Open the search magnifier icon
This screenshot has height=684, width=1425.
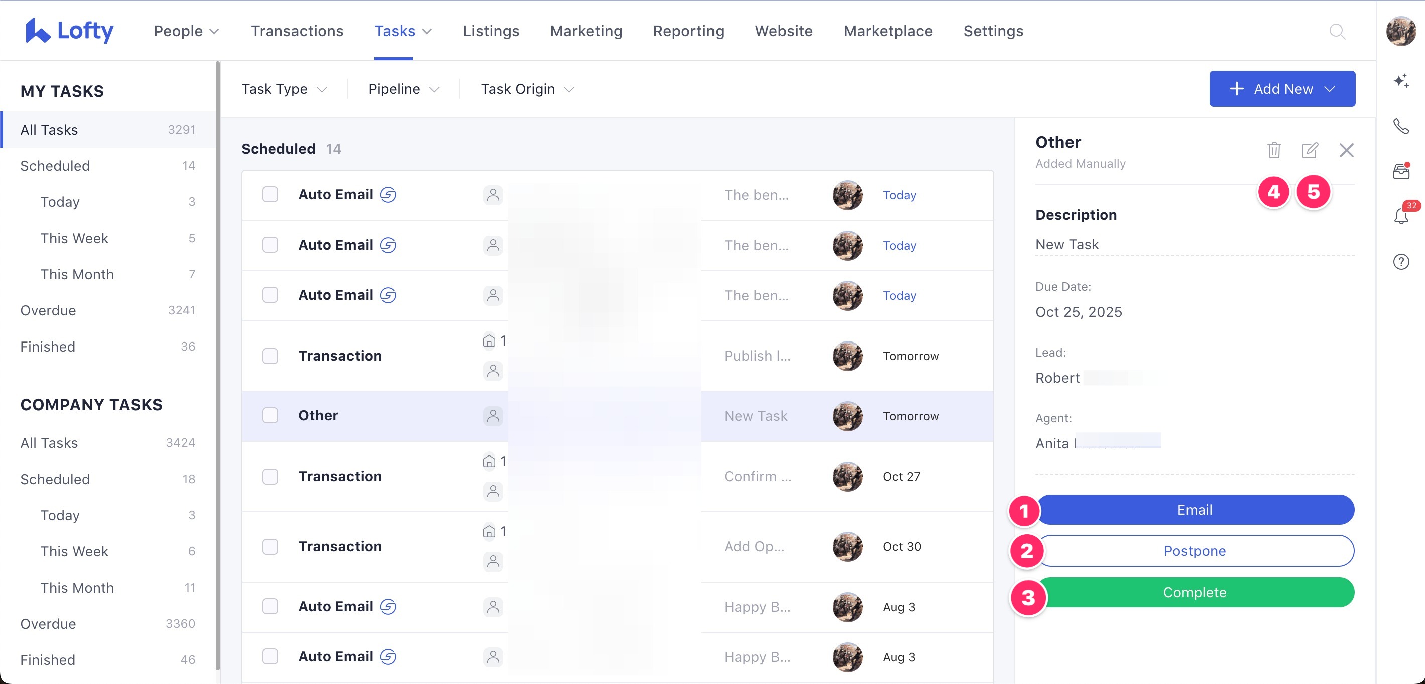point(1337,32)
